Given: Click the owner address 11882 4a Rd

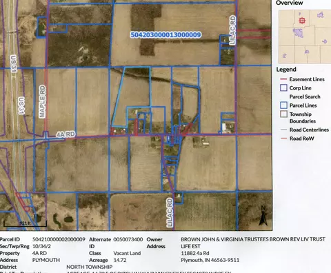Looking at the screenshot, I should click(195, 253).
